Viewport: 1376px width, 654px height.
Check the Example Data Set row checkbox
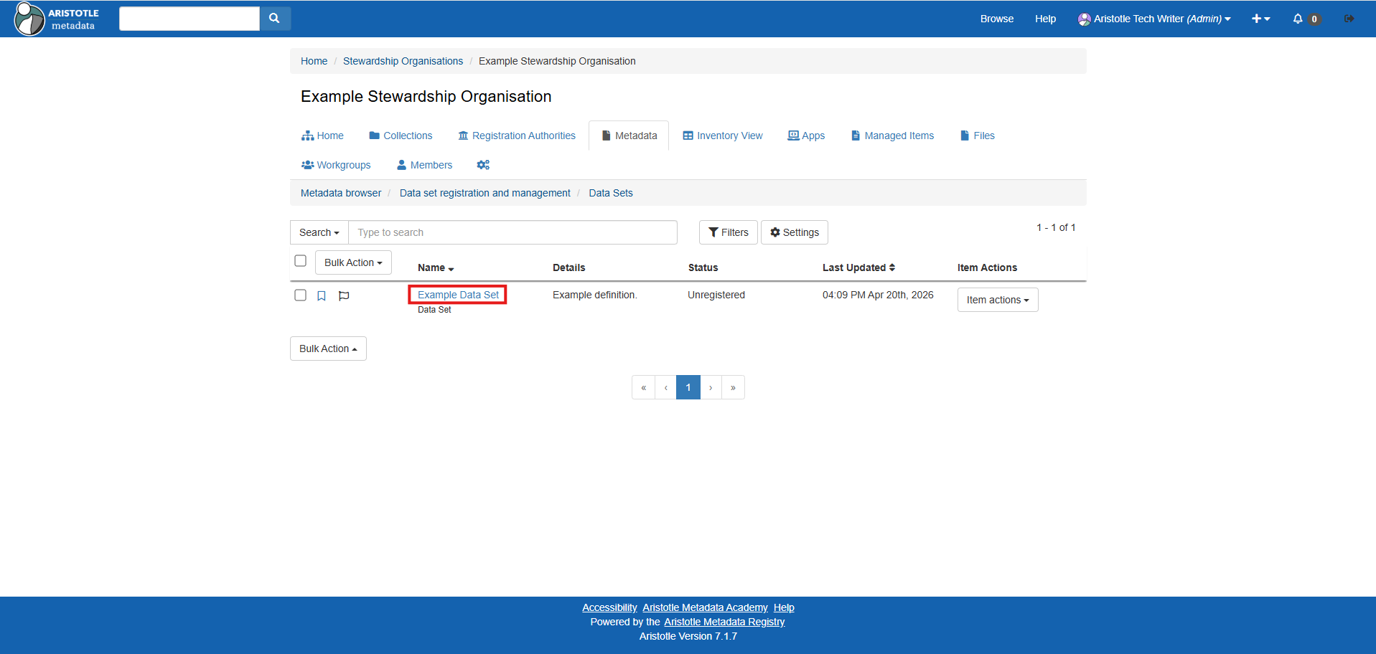pyautogui.click(x=301, y=295)
